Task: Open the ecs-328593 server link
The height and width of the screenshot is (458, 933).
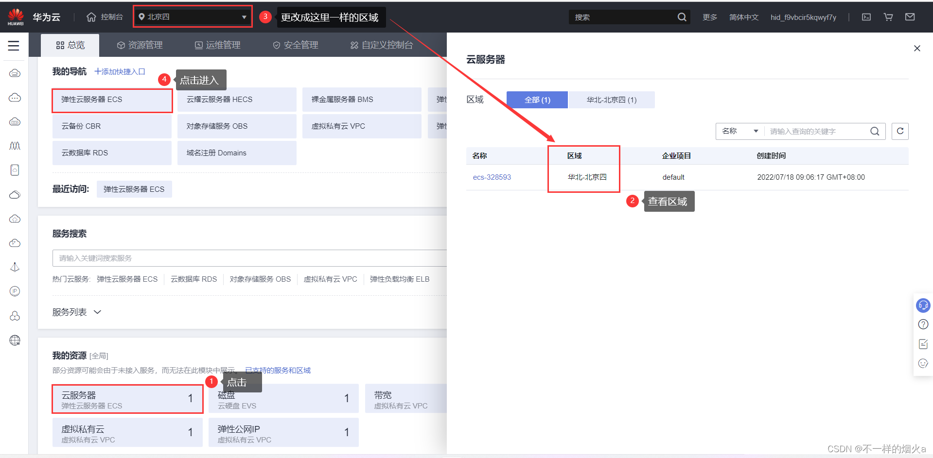Action: pos(492,177)
